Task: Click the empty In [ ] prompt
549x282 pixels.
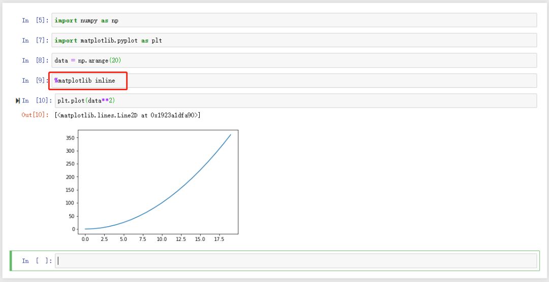Action: tap(37, 261)
